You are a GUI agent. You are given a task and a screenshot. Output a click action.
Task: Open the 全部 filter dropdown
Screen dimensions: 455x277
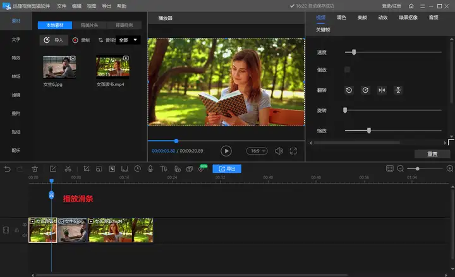[128, 40]
